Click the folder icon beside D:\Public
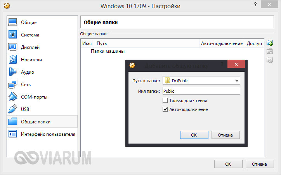This screenshot has height=175, width=281. pyautogui.click(x=167, y=80)
